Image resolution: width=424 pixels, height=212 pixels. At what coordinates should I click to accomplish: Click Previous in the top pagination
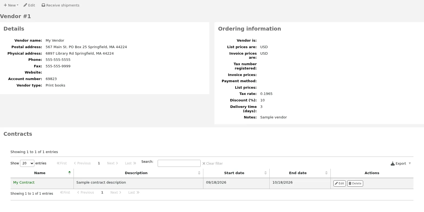click(x=82, y=163)
